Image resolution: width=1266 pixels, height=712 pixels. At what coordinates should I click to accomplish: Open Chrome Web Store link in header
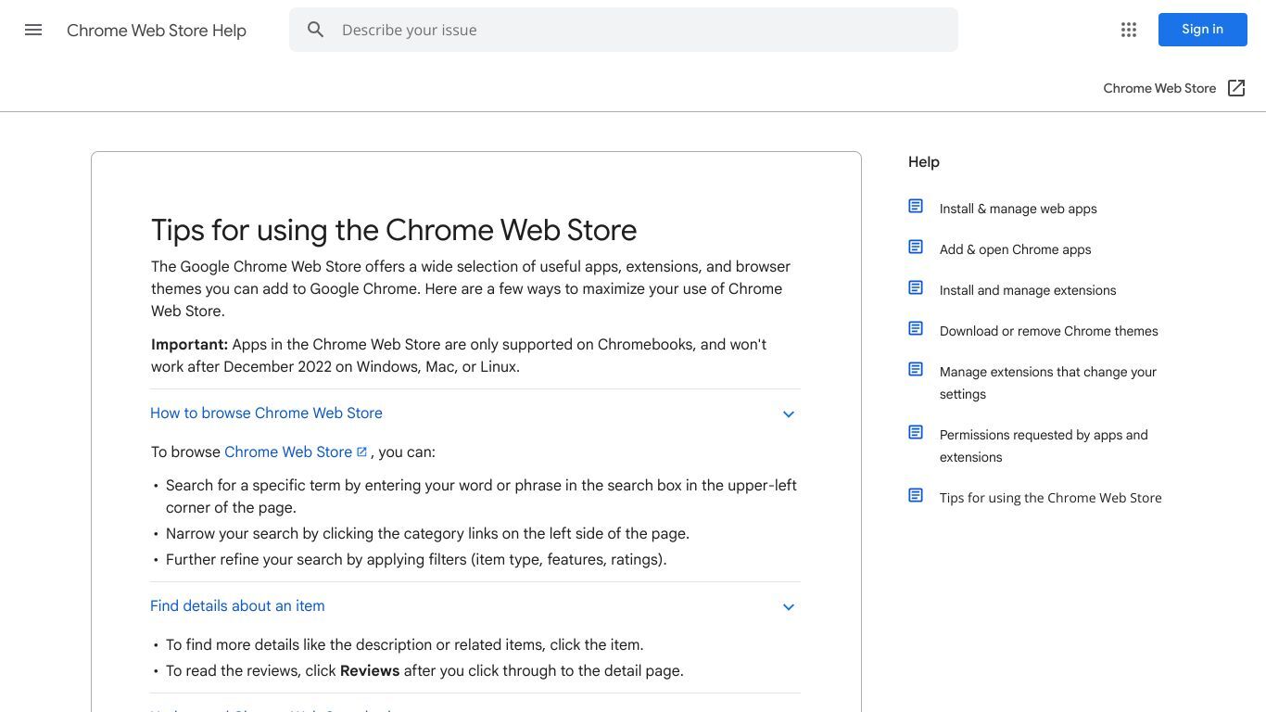1159,88
